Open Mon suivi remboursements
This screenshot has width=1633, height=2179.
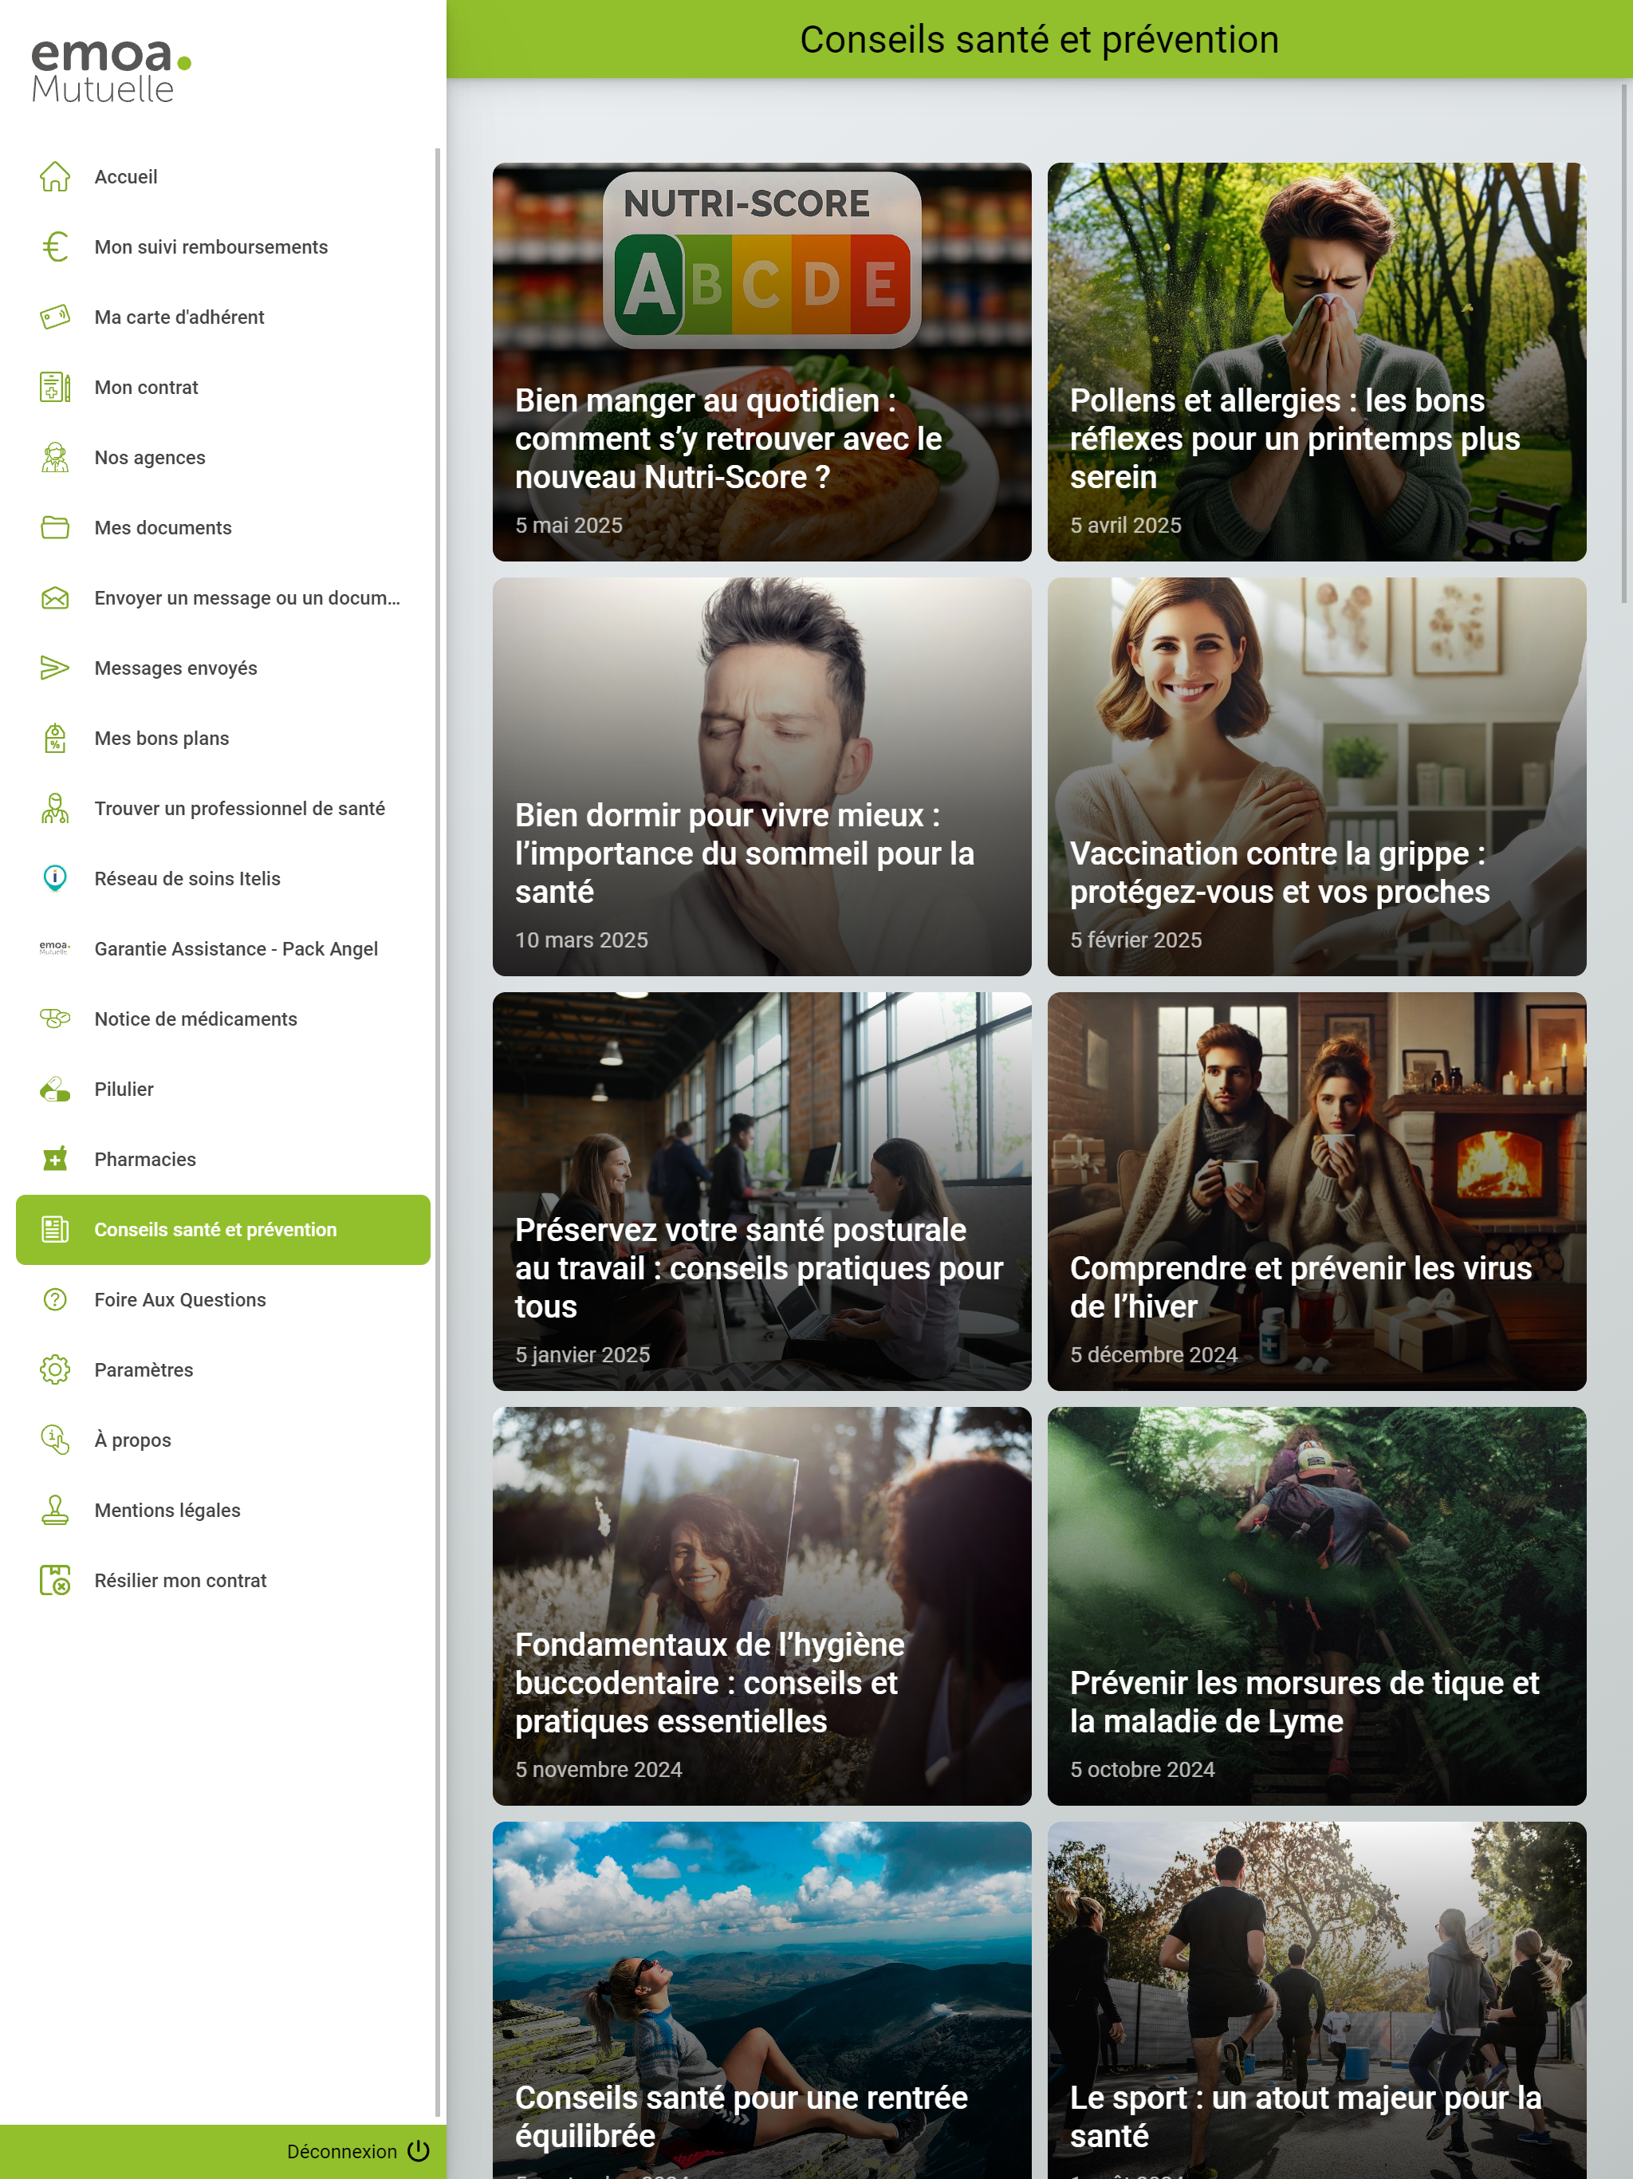[x=222, y=246]
